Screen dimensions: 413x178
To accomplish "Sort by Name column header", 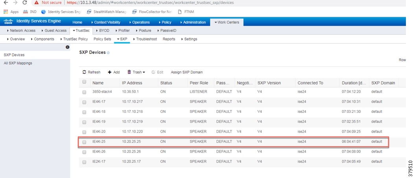I will click(98, 83).
